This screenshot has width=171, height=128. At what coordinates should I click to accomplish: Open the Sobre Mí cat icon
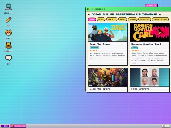(x=9, y=33)
